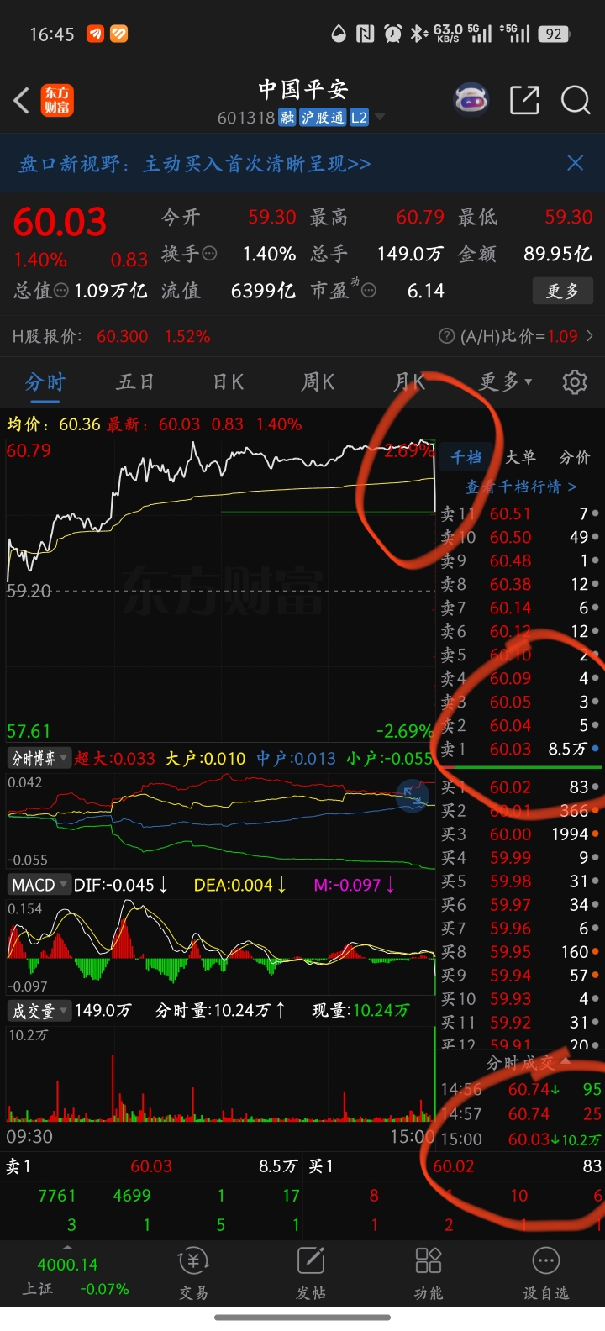Tap bottom 卖1 60.03 8.5万 quote
The height and width of the screenshot is (1331, 605).
pos(151,1166)
